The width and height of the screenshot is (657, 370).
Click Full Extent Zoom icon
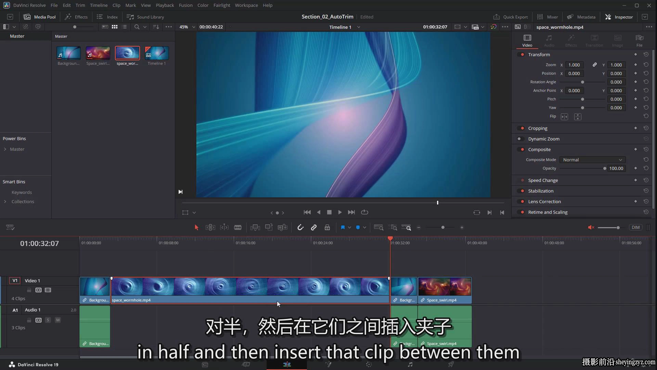(x=378, y=227)
